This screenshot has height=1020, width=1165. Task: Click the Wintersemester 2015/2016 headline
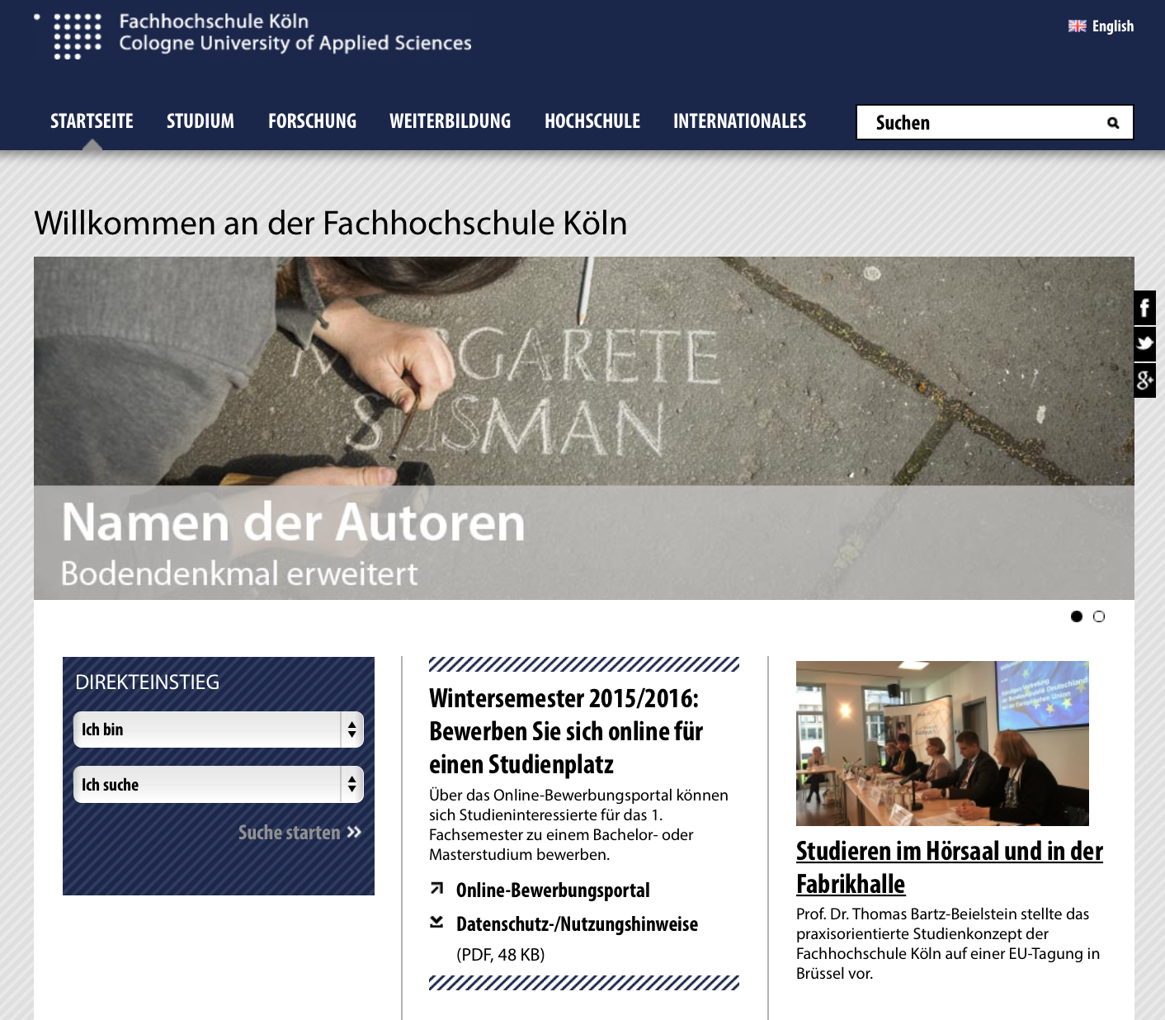[x=566, y=731]
